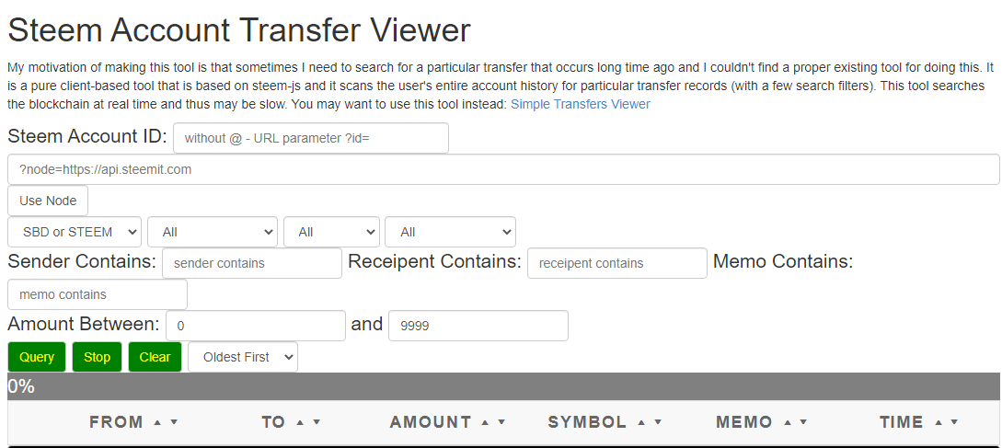Viewport: 1002px width, 448px height.
Task: Click the Steem Account Transfer Viewer heading
Action: click(x=239, y=30)
